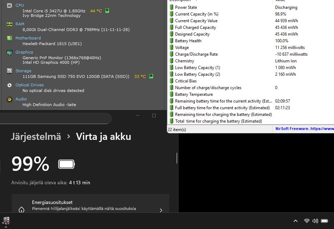The width and height of the screenshot is (334, 229).
Task: Open the volume speaker tray icon
Action: (315, 221)
